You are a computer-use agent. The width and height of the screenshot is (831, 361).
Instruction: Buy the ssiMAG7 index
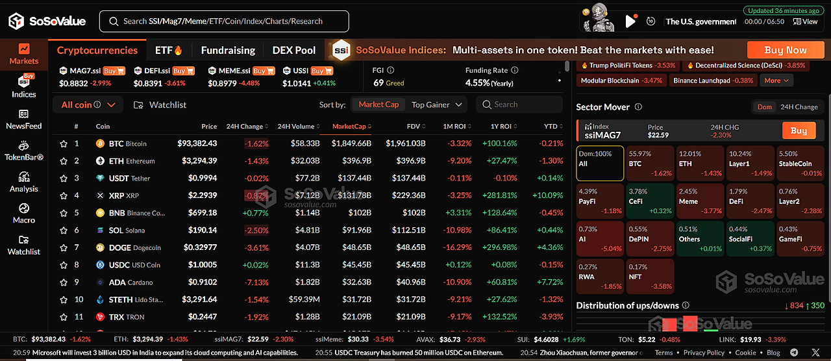pos(799,131)
